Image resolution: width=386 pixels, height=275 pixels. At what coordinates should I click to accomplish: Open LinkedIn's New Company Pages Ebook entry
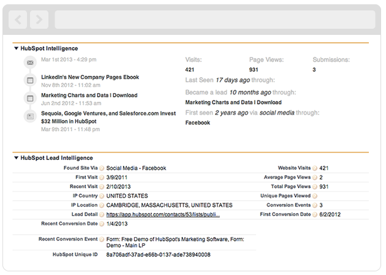tap(90, 77)
